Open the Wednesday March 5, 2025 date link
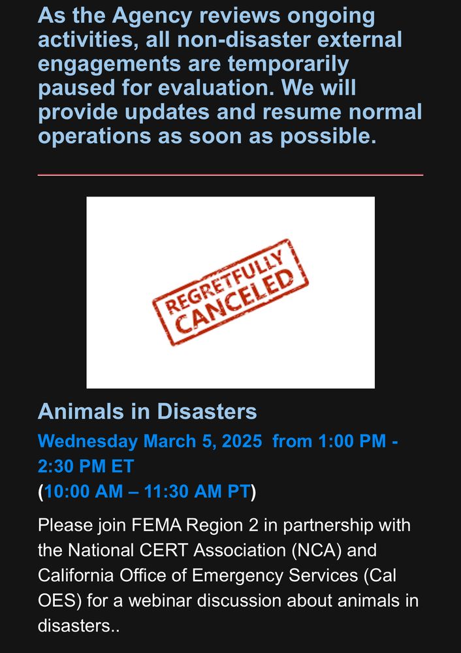461x653 pixels. [x=150, y=441]
